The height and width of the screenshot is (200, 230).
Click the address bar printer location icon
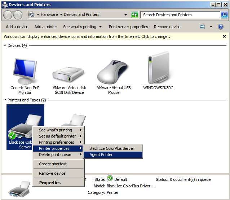click(x=31, y=15)
